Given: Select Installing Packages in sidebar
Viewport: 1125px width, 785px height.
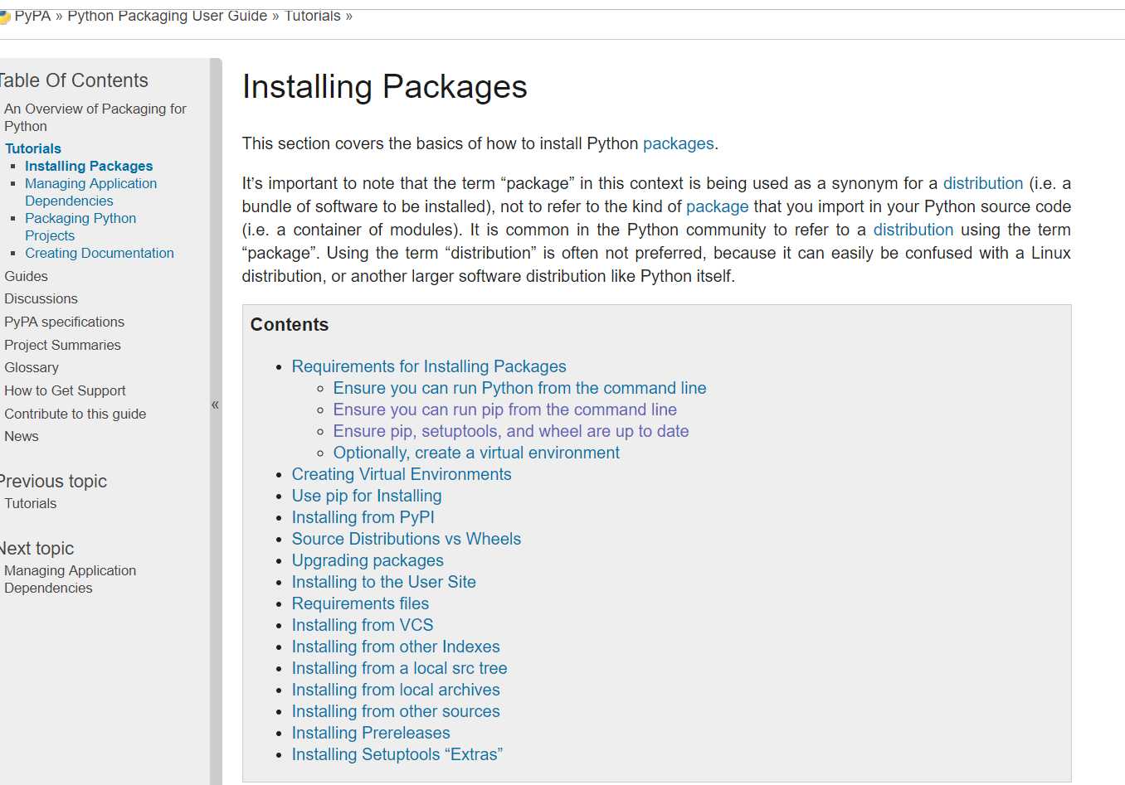Looking at the screenshot, I should tap(89, 166).
